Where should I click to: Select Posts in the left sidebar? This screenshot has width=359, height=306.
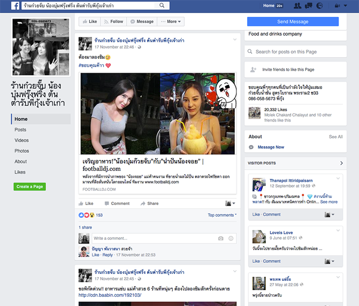21,130
